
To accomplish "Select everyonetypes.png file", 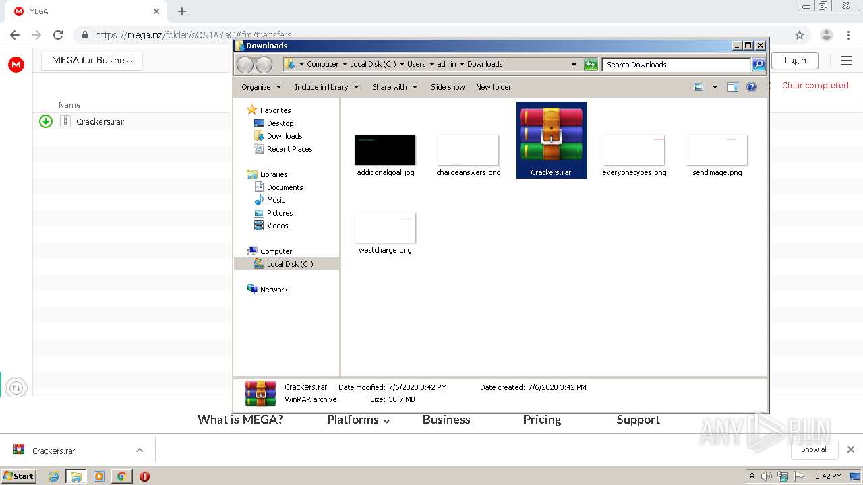I will pos(634,155).
